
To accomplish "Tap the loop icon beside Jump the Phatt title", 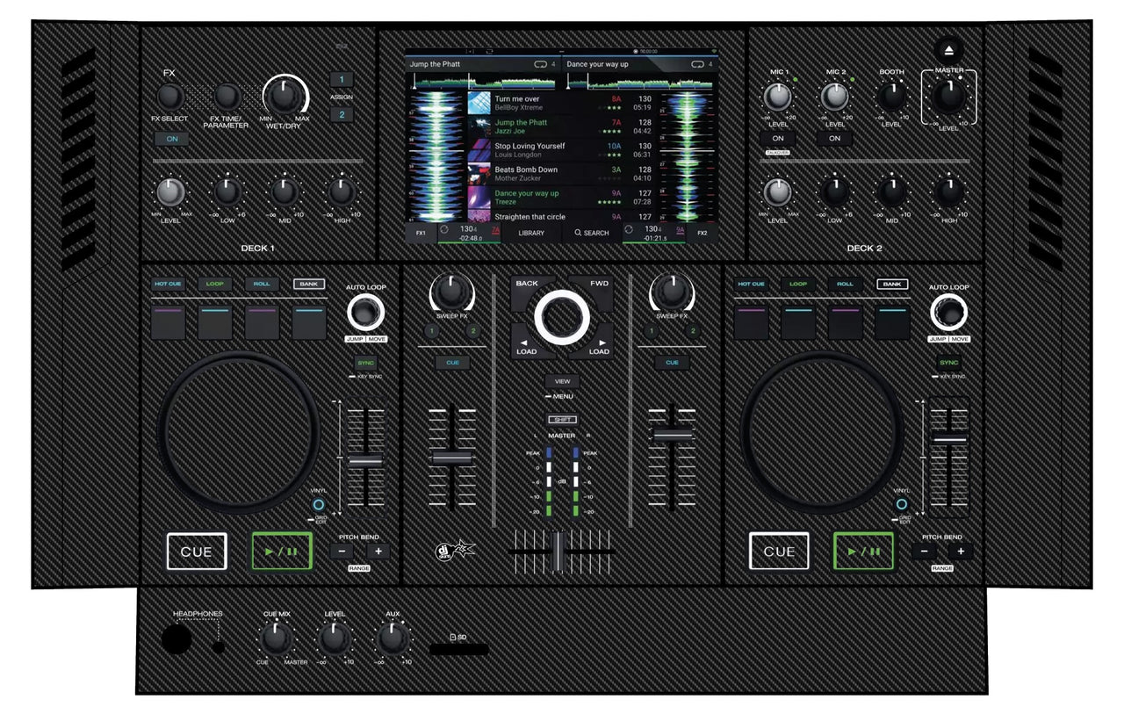I will 542,64.
